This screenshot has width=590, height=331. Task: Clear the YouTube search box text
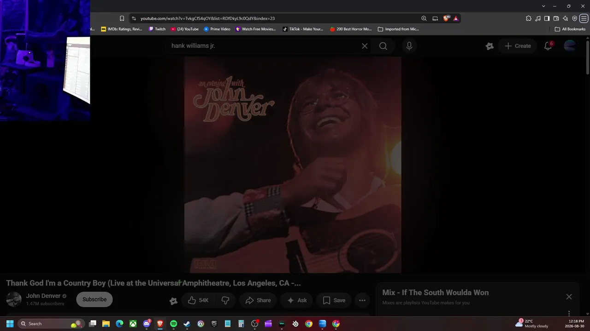click(365, 46)
